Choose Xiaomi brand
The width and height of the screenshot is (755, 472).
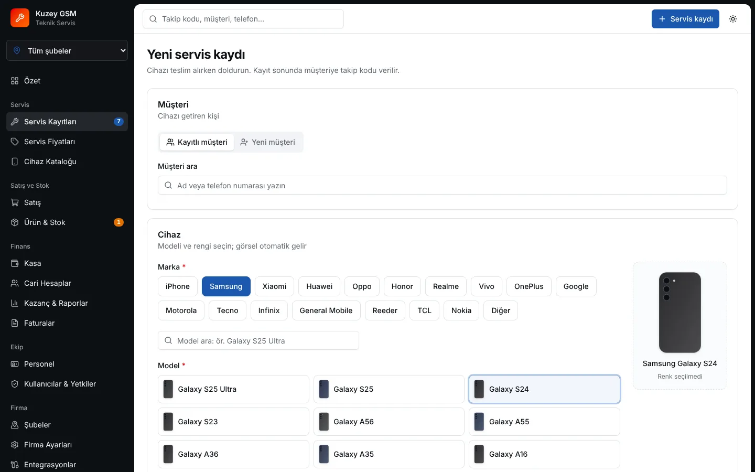coord(274,286)
